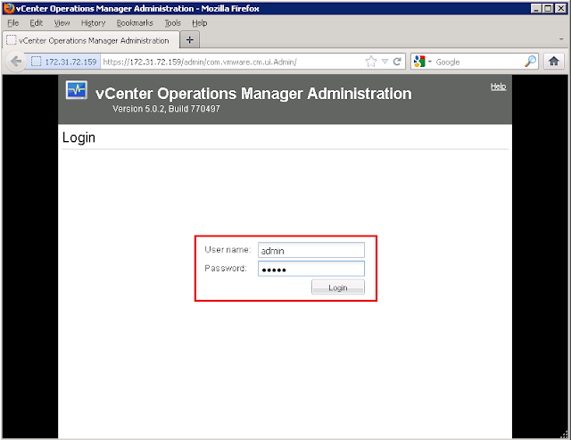Viewport: 571px width, 440px height.
Task: Open the History menu
Action: pyautogui.click(x=93, y=23)
